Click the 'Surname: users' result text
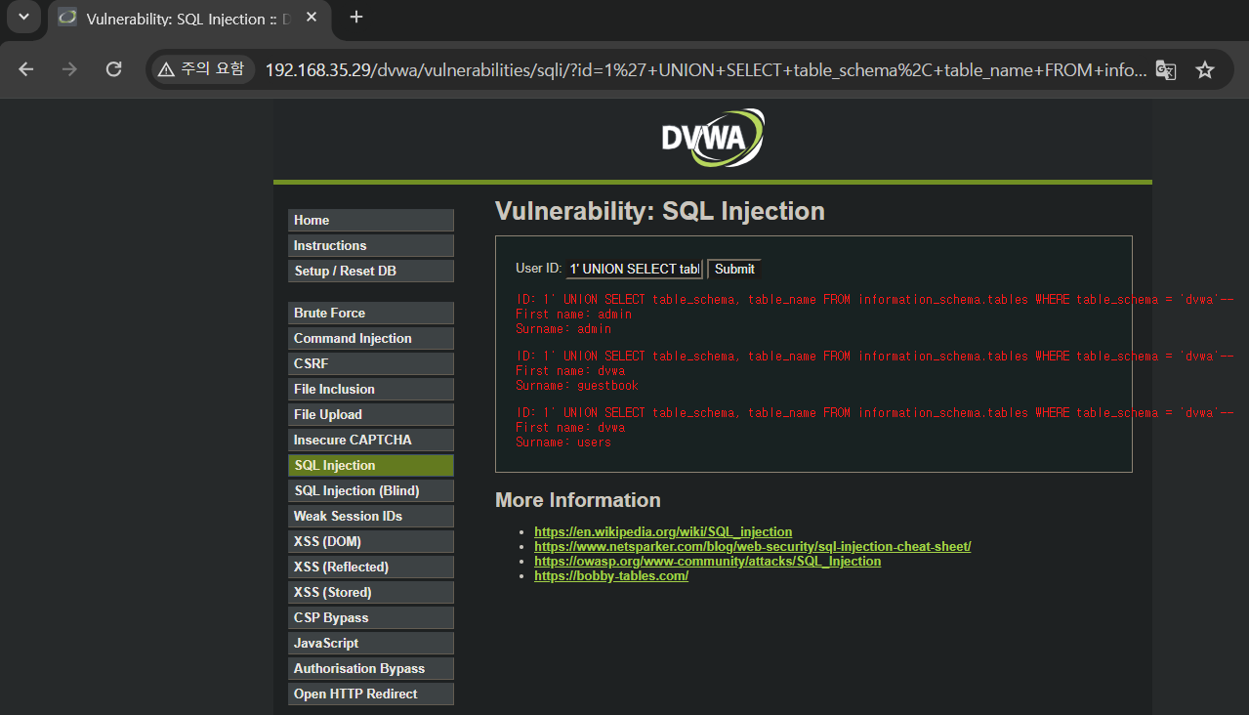 coord(563,442)
